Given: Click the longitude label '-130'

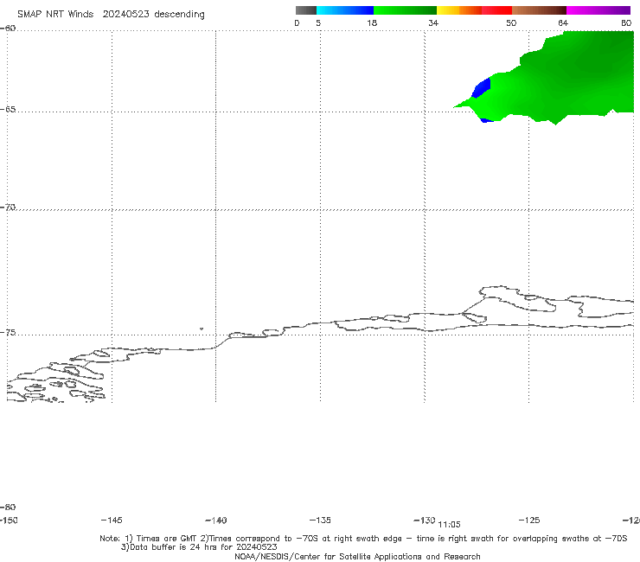Looking at the screenshot, I should pyautogui.click(x=425, y=520).
